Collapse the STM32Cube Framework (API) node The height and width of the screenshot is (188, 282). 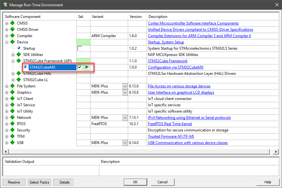(x=13, y=61)
